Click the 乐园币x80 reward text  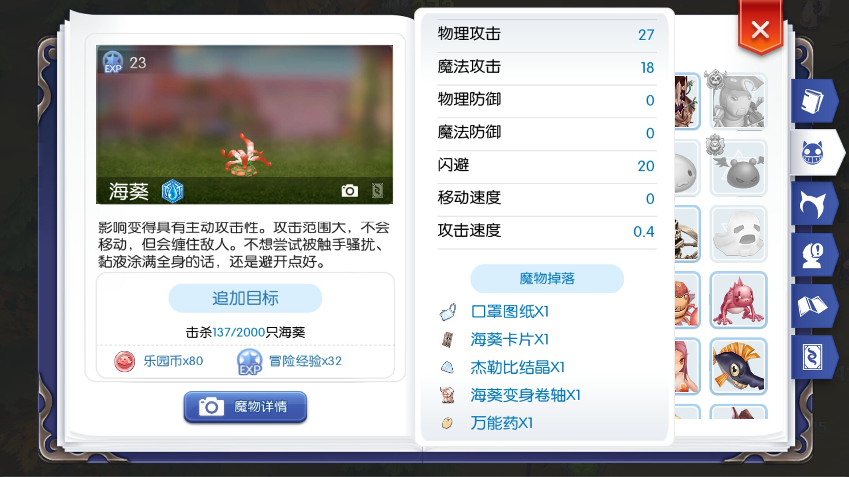(173, 361)
